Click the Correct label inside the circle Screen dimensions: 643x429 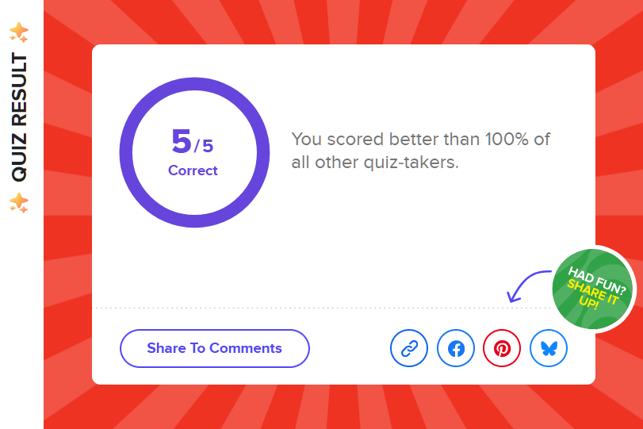tap(193, 170)
